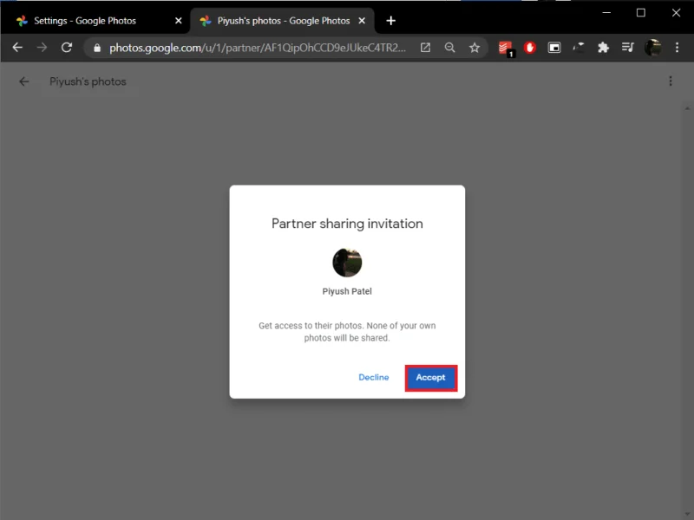This screenshot has height=520, width=694.
Task: Click the Piyush's photos page title
Action: coord(88,81)
